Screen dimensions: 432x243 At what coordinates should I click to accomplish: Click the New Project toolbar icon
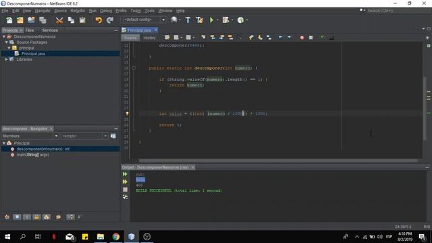tap(20, 20)
